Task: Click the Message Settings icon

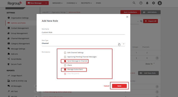Action: pyautogui.click(x=9, y=49)
